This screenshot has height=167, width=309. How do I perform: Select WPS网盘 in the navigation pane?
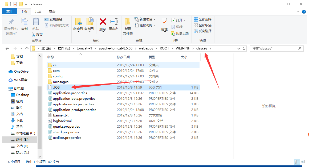[18, 80]
